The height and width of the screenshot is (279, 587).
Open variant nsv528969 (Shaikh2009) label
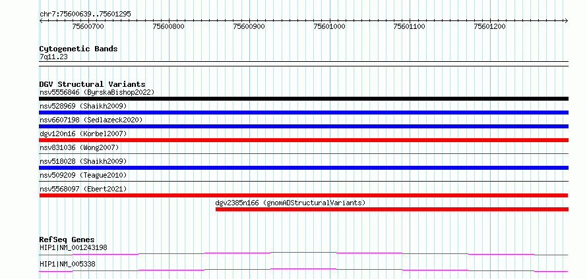[x=83, y=106]
